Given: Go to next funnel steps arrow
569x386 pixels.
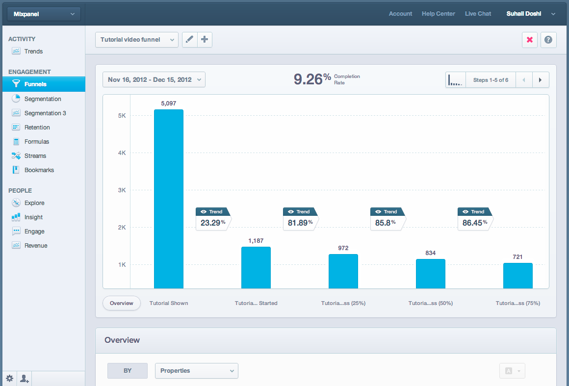Looking at the screenshot, I should coord(541,80).
